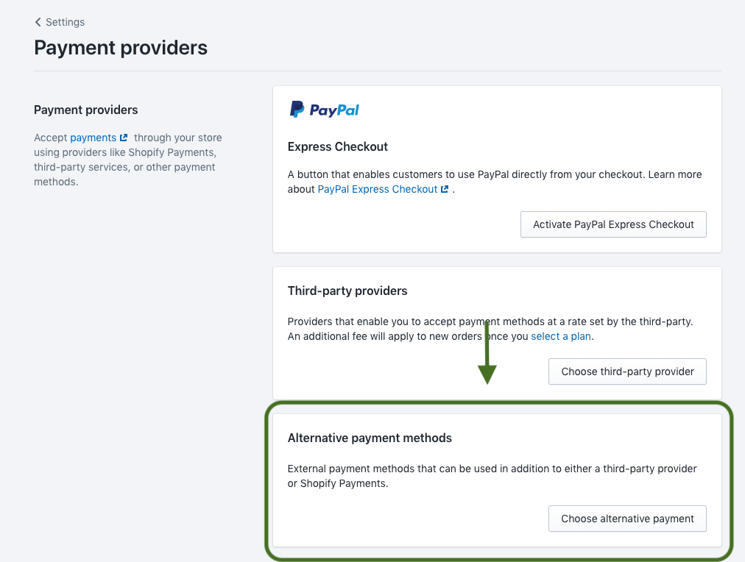The height and width of the screenshot is (562, 745).
Task: Click the green downward arrow annotation
Action: click(x=487, y=353)
